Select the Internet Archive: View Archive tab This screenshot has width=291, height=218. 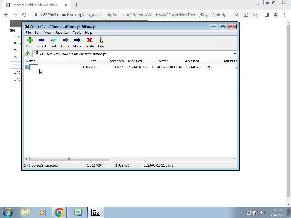(37, 5)
